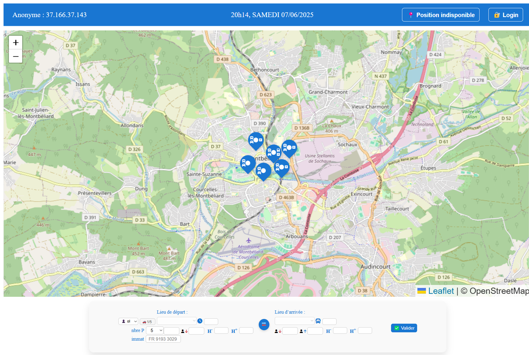Open the Leaflet attribution link
This screenshot has width=529, height=355.
441,291
